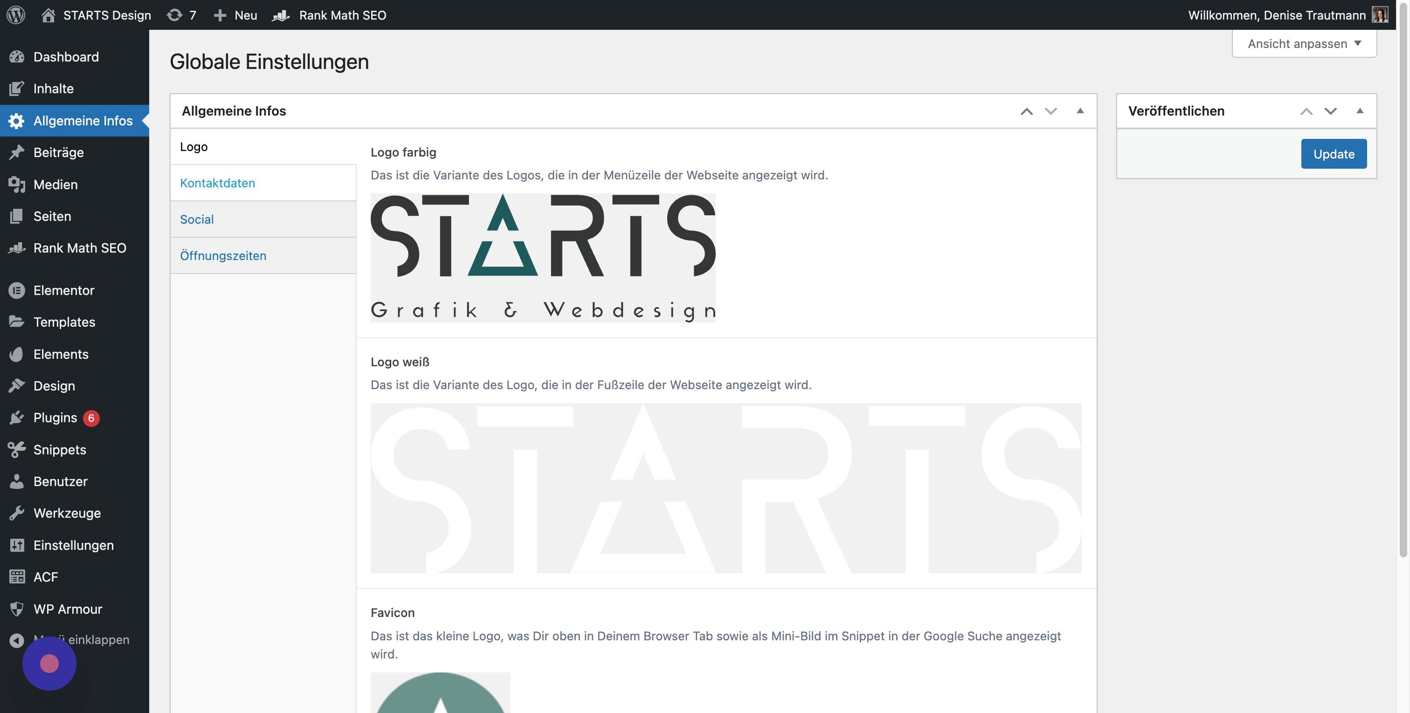Click the Rank Math SEO sidebar icon

17,248
